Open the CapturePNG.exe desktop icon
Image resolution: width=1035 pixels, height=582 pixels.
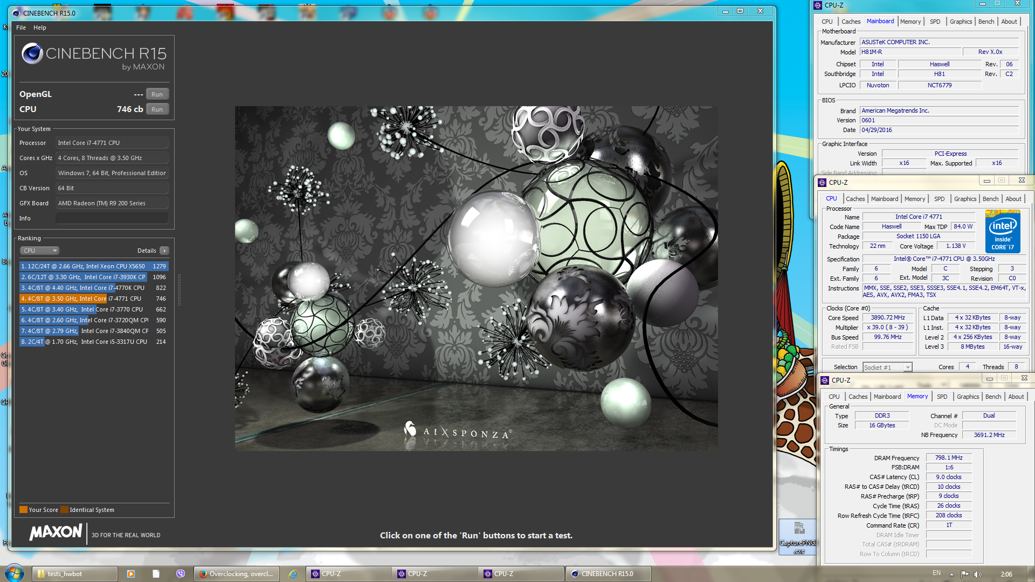coord(798,537)
